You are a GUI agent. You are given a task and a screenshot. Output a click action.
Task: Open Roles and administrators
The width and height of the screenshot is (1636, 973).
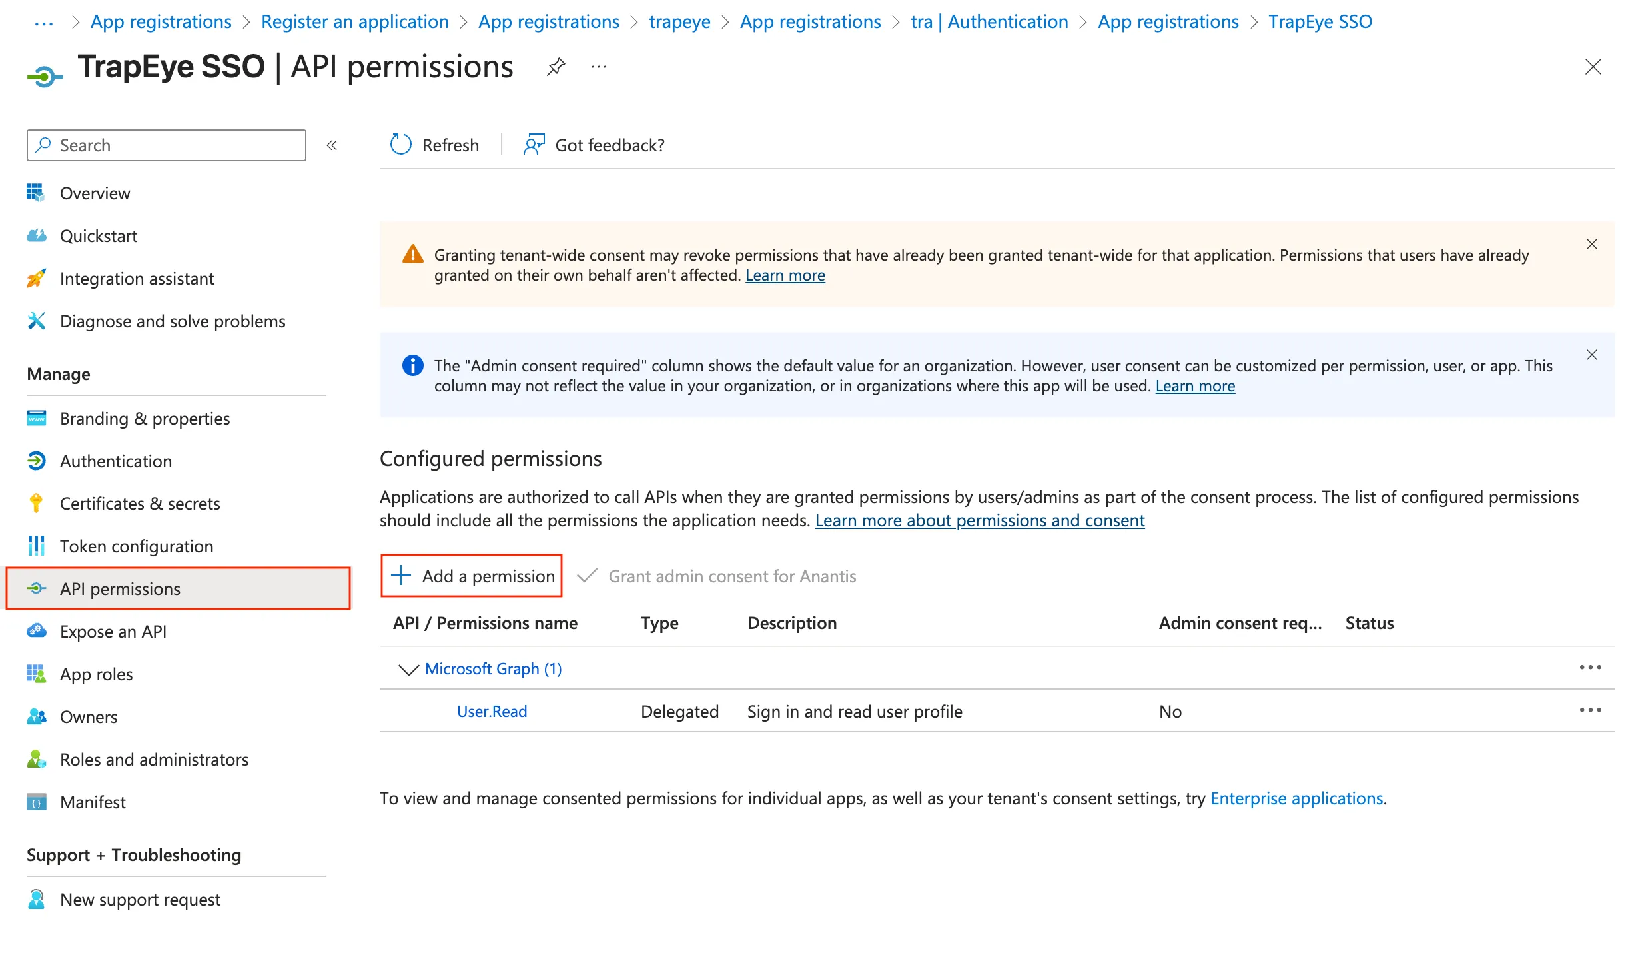[154, 759]
